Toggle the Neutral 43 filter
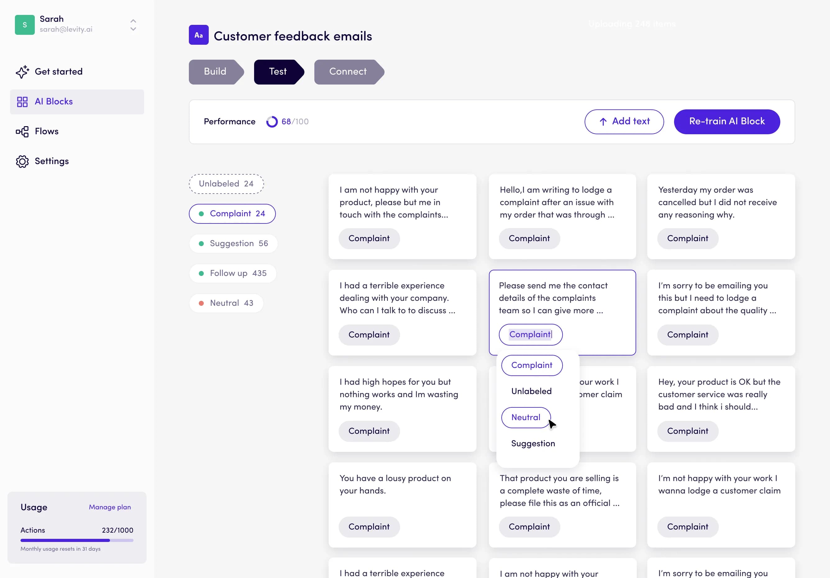This screenshot has width=830, height=578. click(x=226, y=303)
